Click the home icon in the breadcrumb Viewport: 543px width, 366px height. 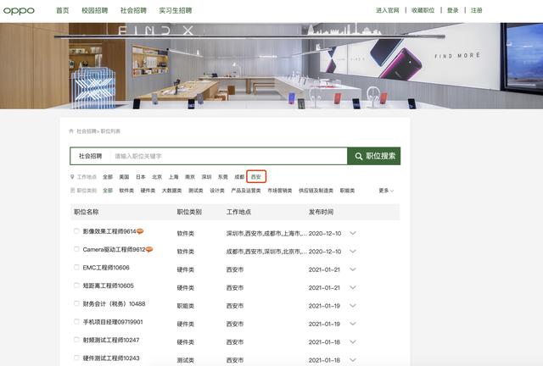(x=71, y=131)
